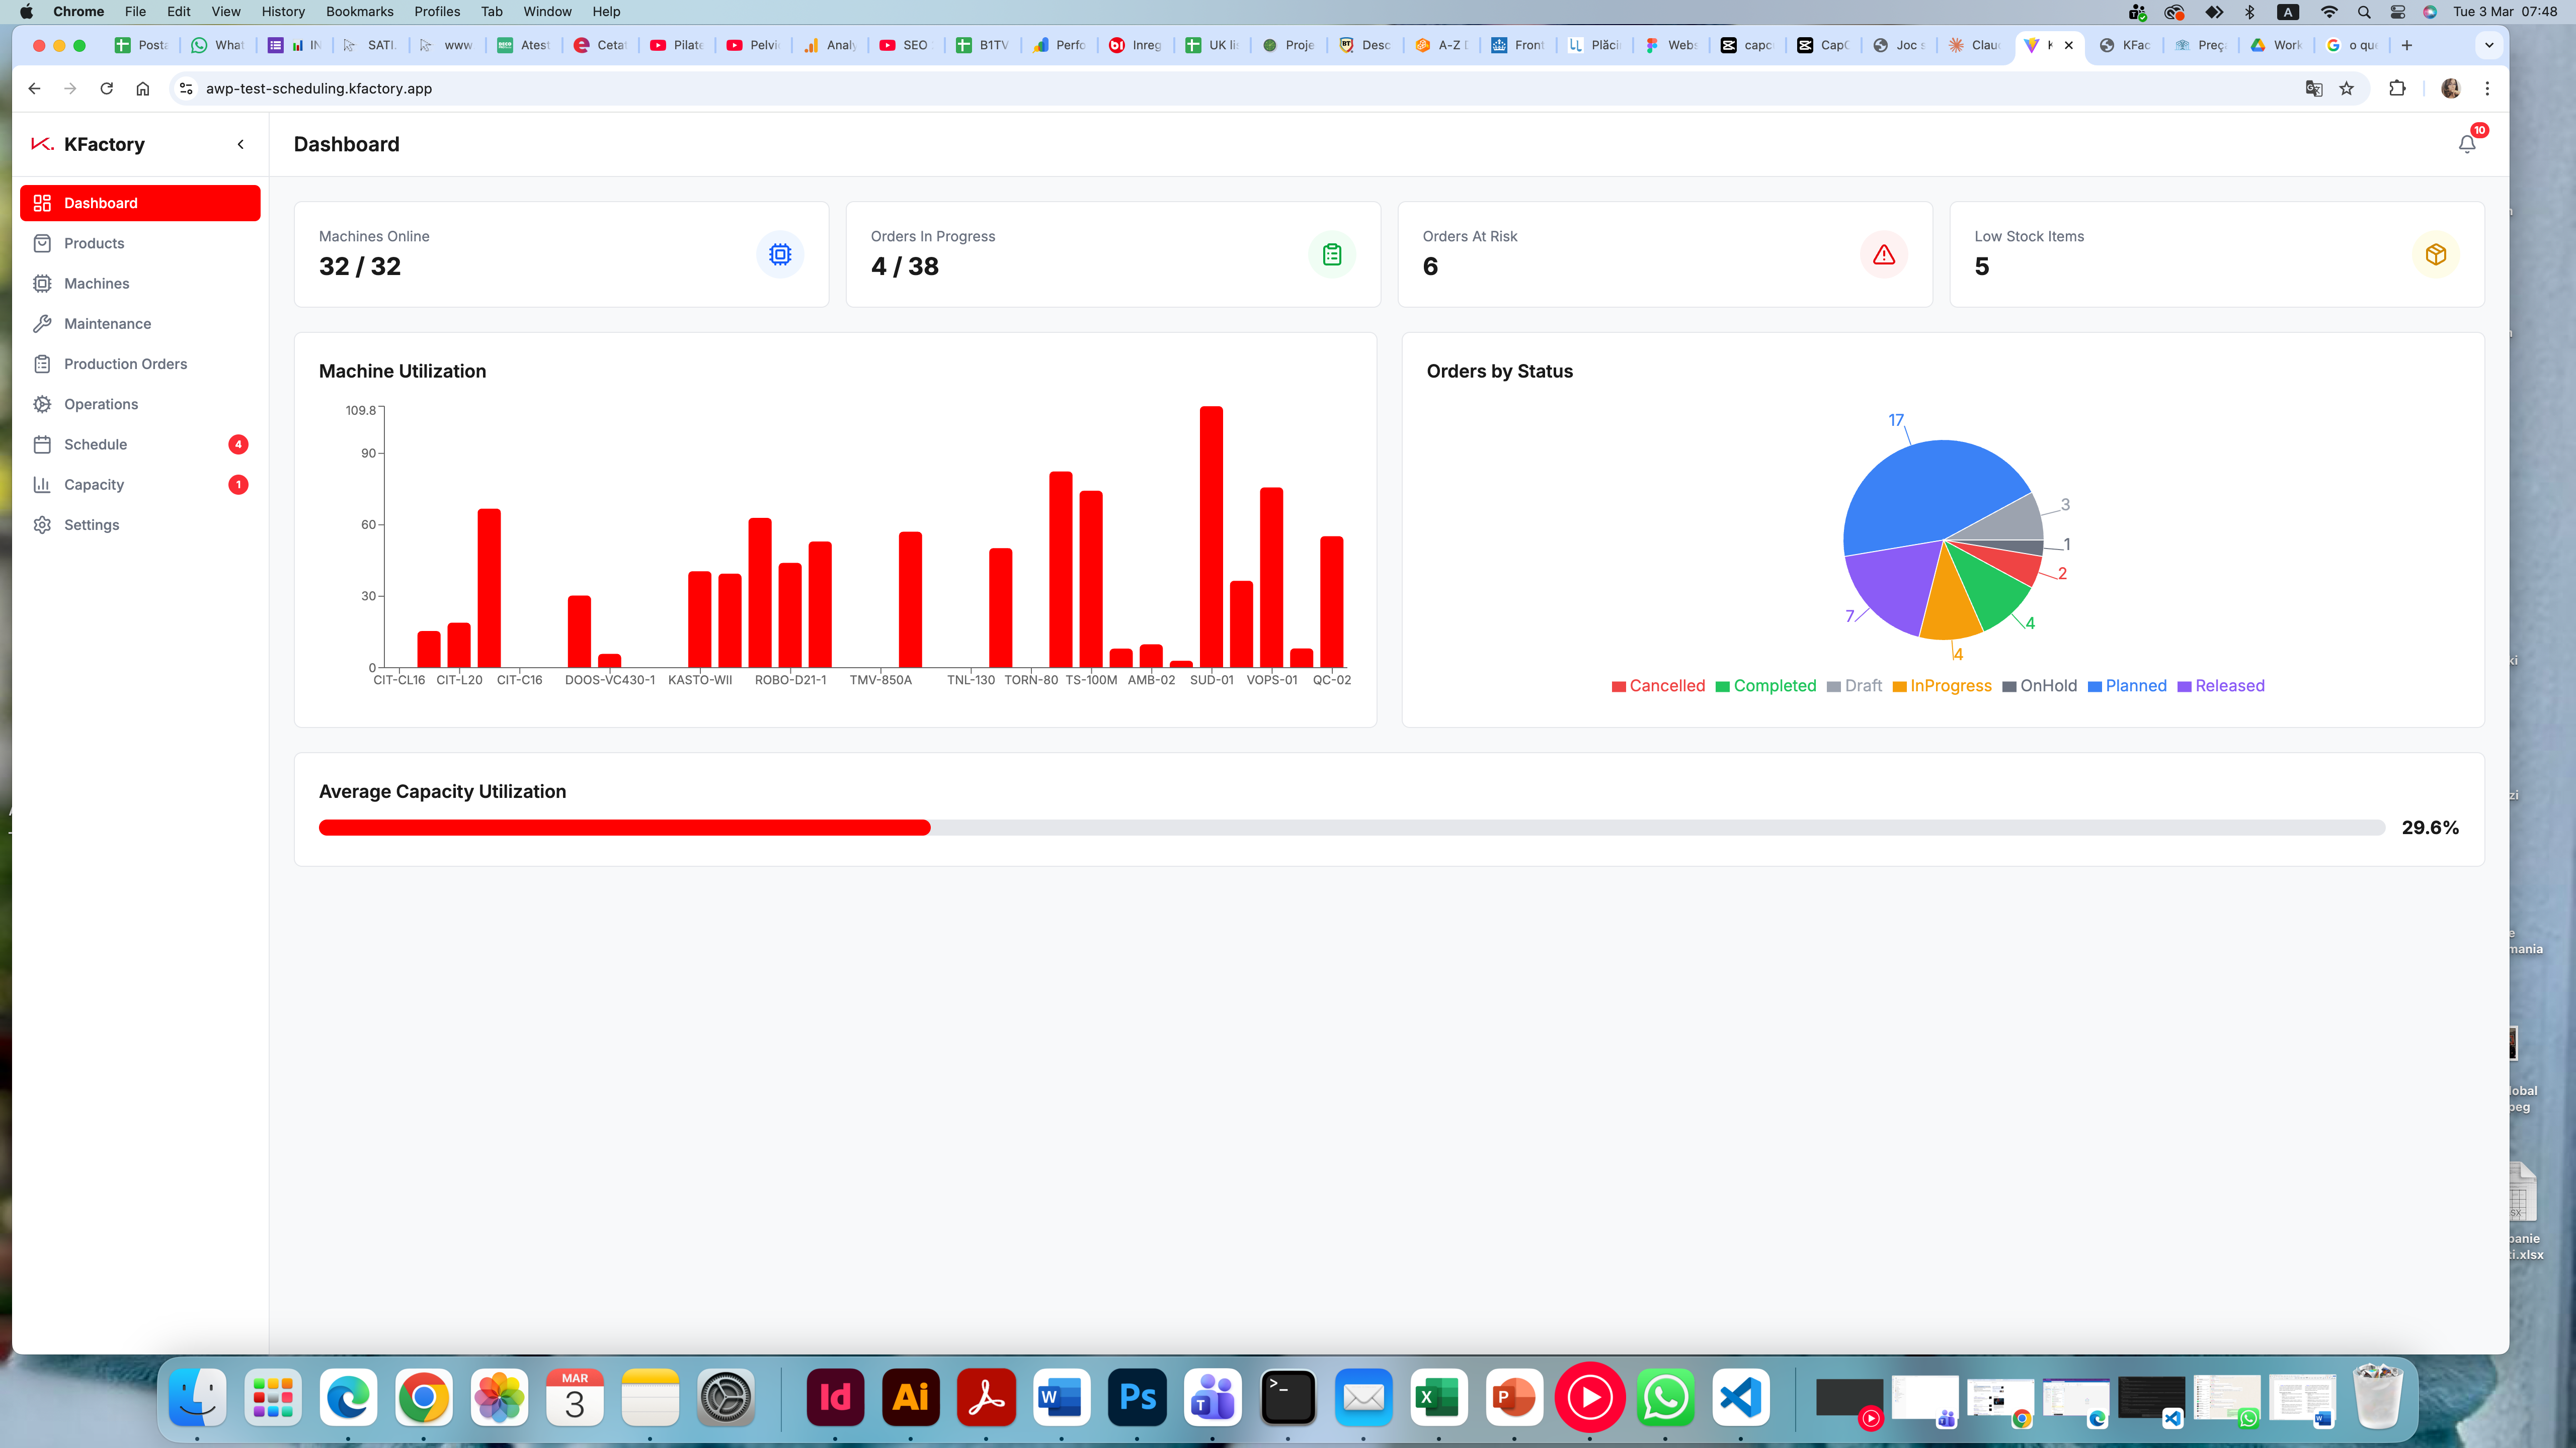This screenshot has width=2576, height=1448.
Task: Open Finder from the Dock
Action: pos(197,1397)
